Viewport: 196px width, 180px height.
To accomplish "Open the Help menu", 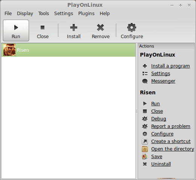I will click(105, 14).
